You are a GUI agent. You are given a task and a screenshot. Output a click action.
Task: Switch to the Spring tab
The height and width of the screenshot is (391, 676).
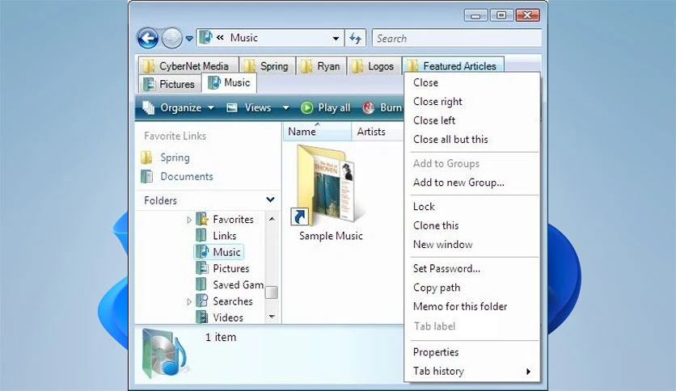pos(268,66)
